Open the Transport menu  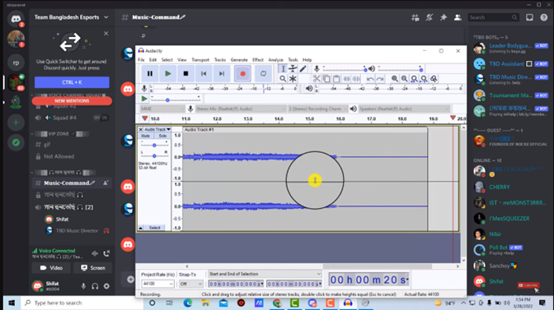200,60
